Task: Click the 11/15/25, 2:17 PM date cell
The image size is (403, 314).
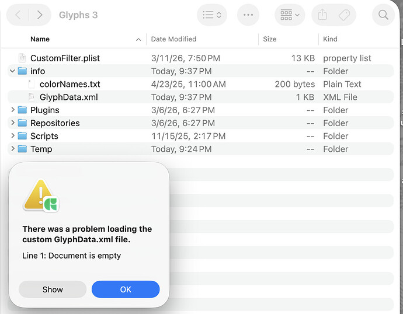Action: (189, 136)
